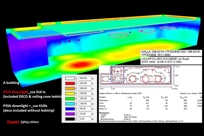This screenshot has width=204, height=136.
Task: Open the dropdown arrow beside the blue swatch
Action: tap(76, 109)
